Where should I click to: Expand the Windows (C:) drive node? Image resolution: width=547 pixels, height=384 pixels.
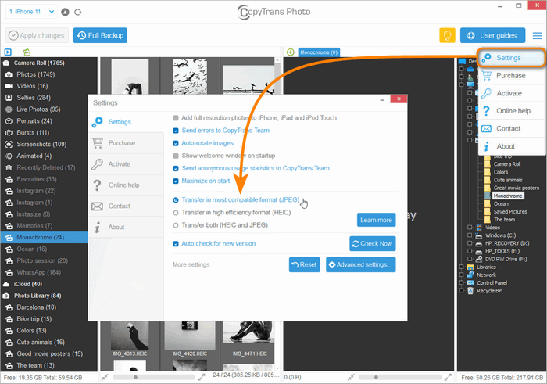[470, 235]
